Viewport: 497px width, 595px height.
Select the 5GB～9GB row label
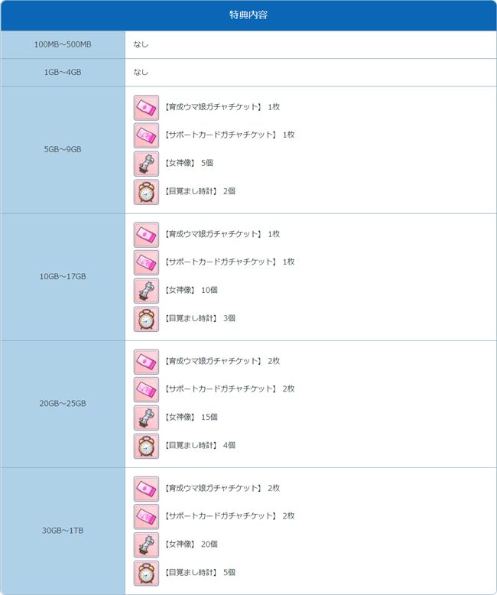(x=63, y=149)
